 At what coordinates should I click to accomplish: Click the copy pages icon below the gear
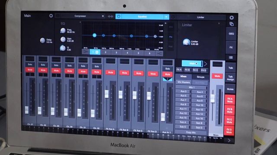(232, 24)
